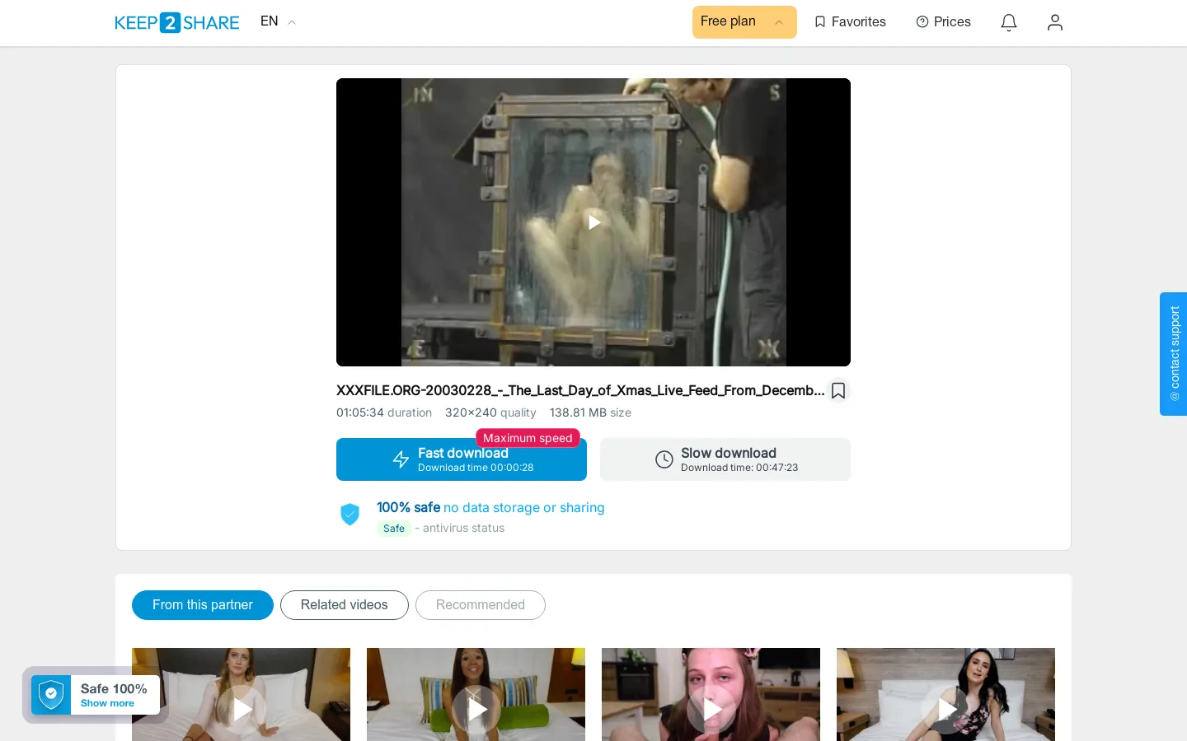Viewport: 1187px width, 741px height.
Task: Click the Favorites bookmark icon in header
Action: pyautogui.click(x=820, y=22)
